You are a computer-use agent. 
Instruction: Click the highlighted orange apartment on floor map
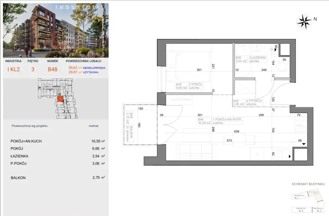(60, 99)
